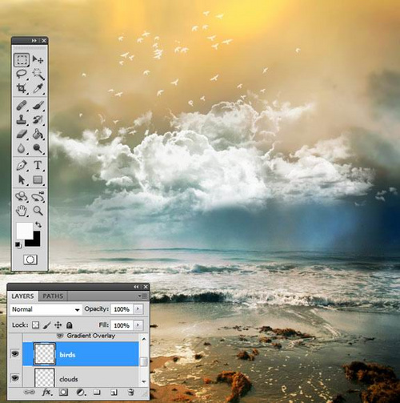The width and height of the screenshot is (400, 403).
Task: Activate the Pen tool
Action: 22,165
